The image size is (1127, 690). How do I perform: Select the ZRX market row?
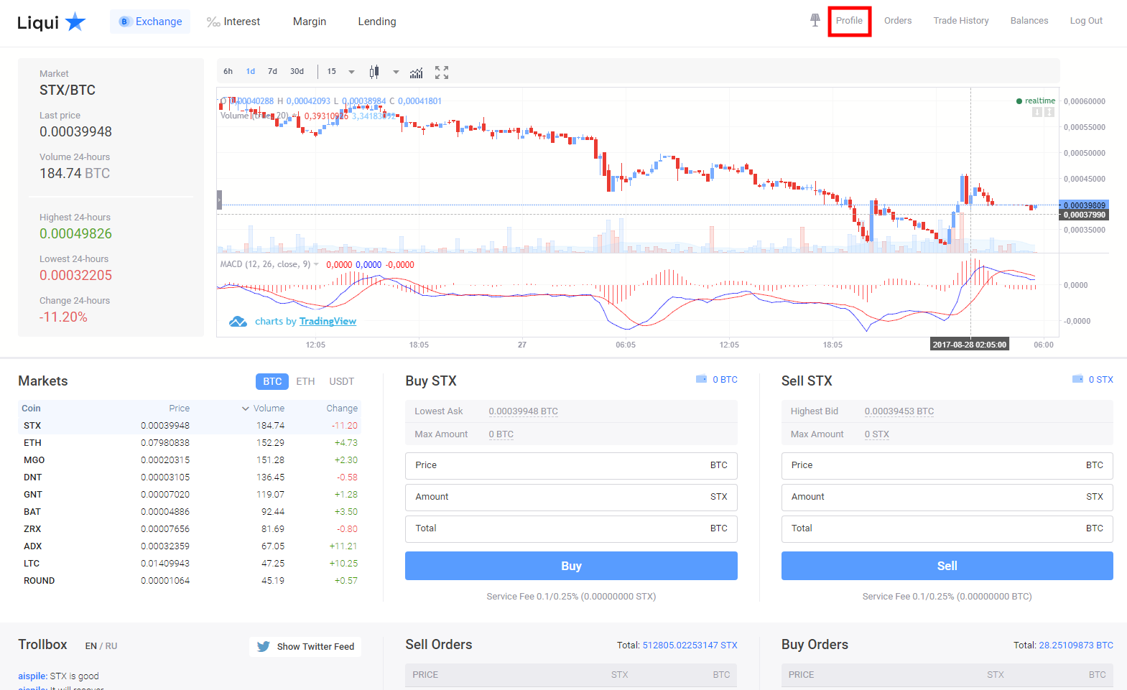tap(190, 529)
